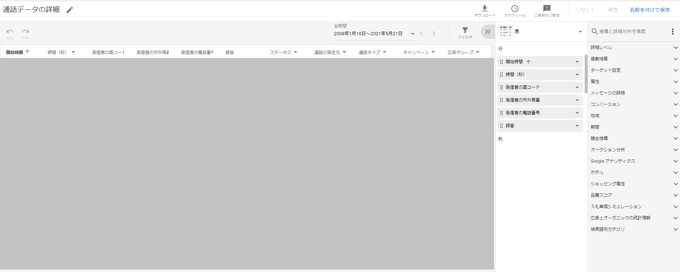
Task: Open the three-dot more options menu
Action: pos(673,31)
